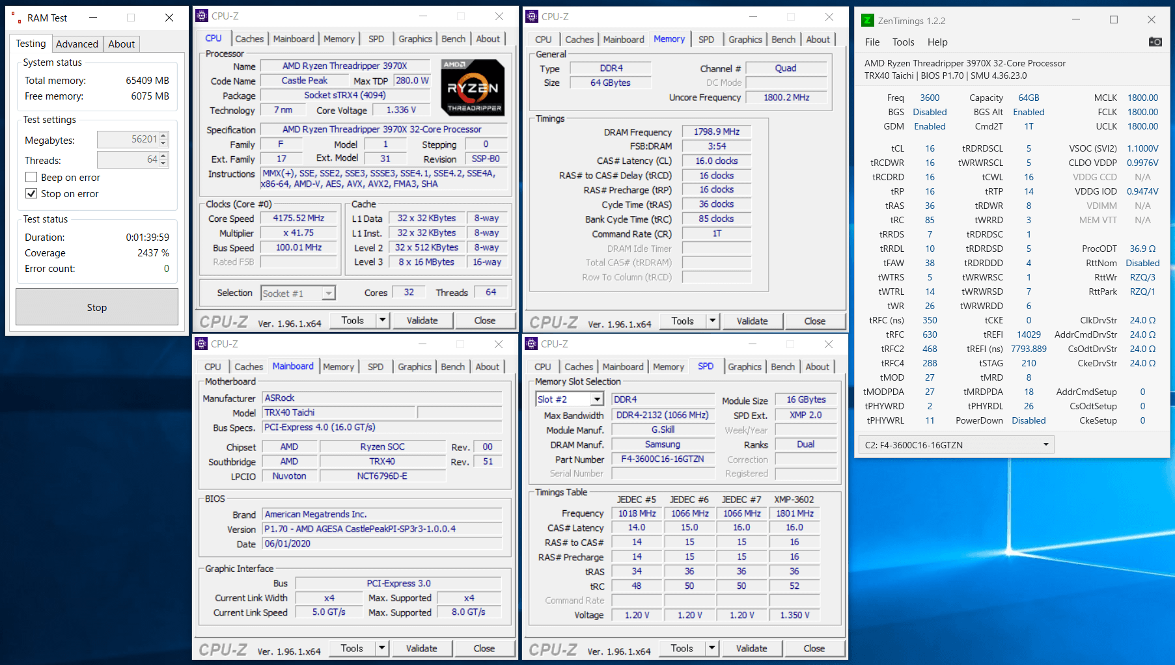The width and height of the screenshot is (1175, 665).
Task: Click the ZenTimings Capacity value 64GB
Action: (1029, 98)
